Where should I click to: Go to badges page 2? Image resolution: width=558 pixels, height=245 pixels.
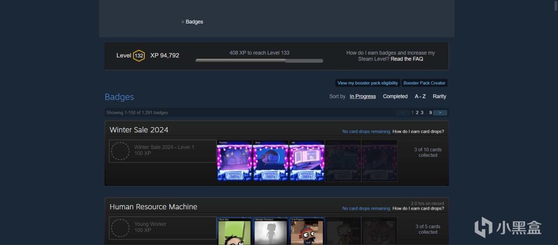417,113
